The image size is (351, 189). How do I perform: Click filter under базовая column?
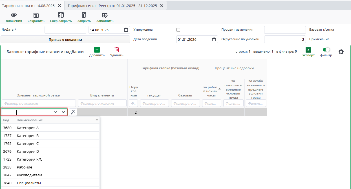pyautogui.click(x=186, y=103)
